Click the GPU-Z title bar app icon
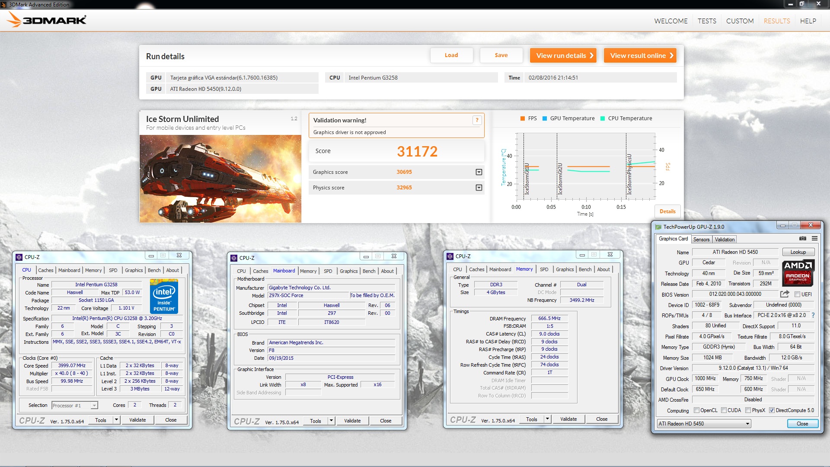The width and height of the screenshot is (830, 467). tap(658, 227)
